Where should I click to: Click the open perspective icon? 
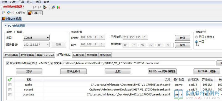(x=4, y=13)
